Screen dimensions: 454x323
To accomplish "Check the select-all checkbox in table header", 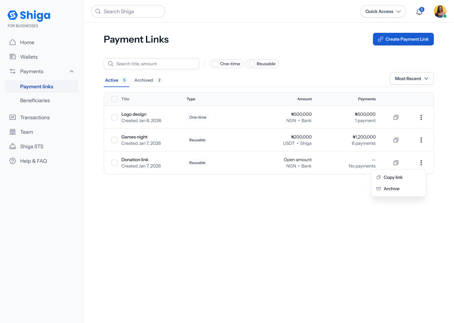I will [x=114, y=99].
